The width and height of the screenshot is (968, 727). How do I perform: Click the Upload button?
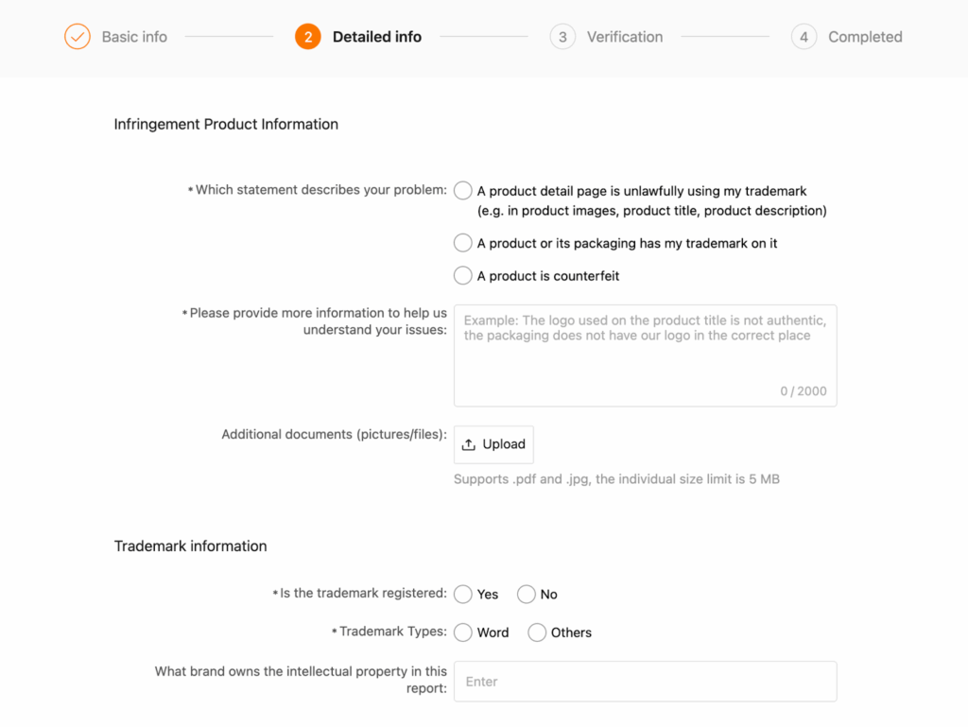(x=493, y=444)
